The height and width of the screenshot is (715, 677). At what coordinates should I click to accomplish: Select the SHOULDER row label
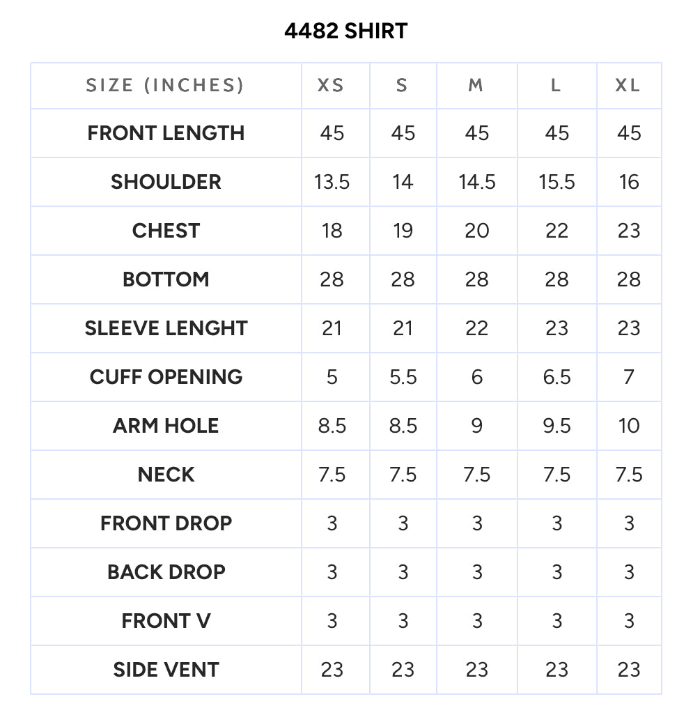click(166, 182)
